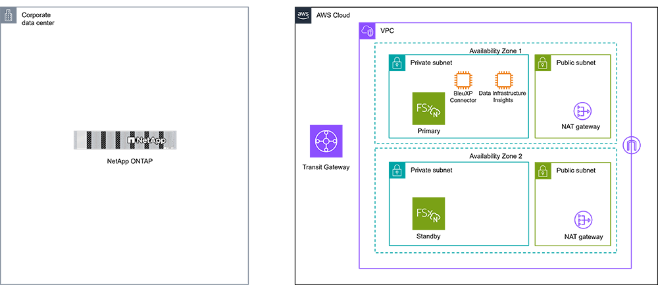Click the 'Corporate data center' label
The width and height of the screenshot is (658, 291).
38,18
